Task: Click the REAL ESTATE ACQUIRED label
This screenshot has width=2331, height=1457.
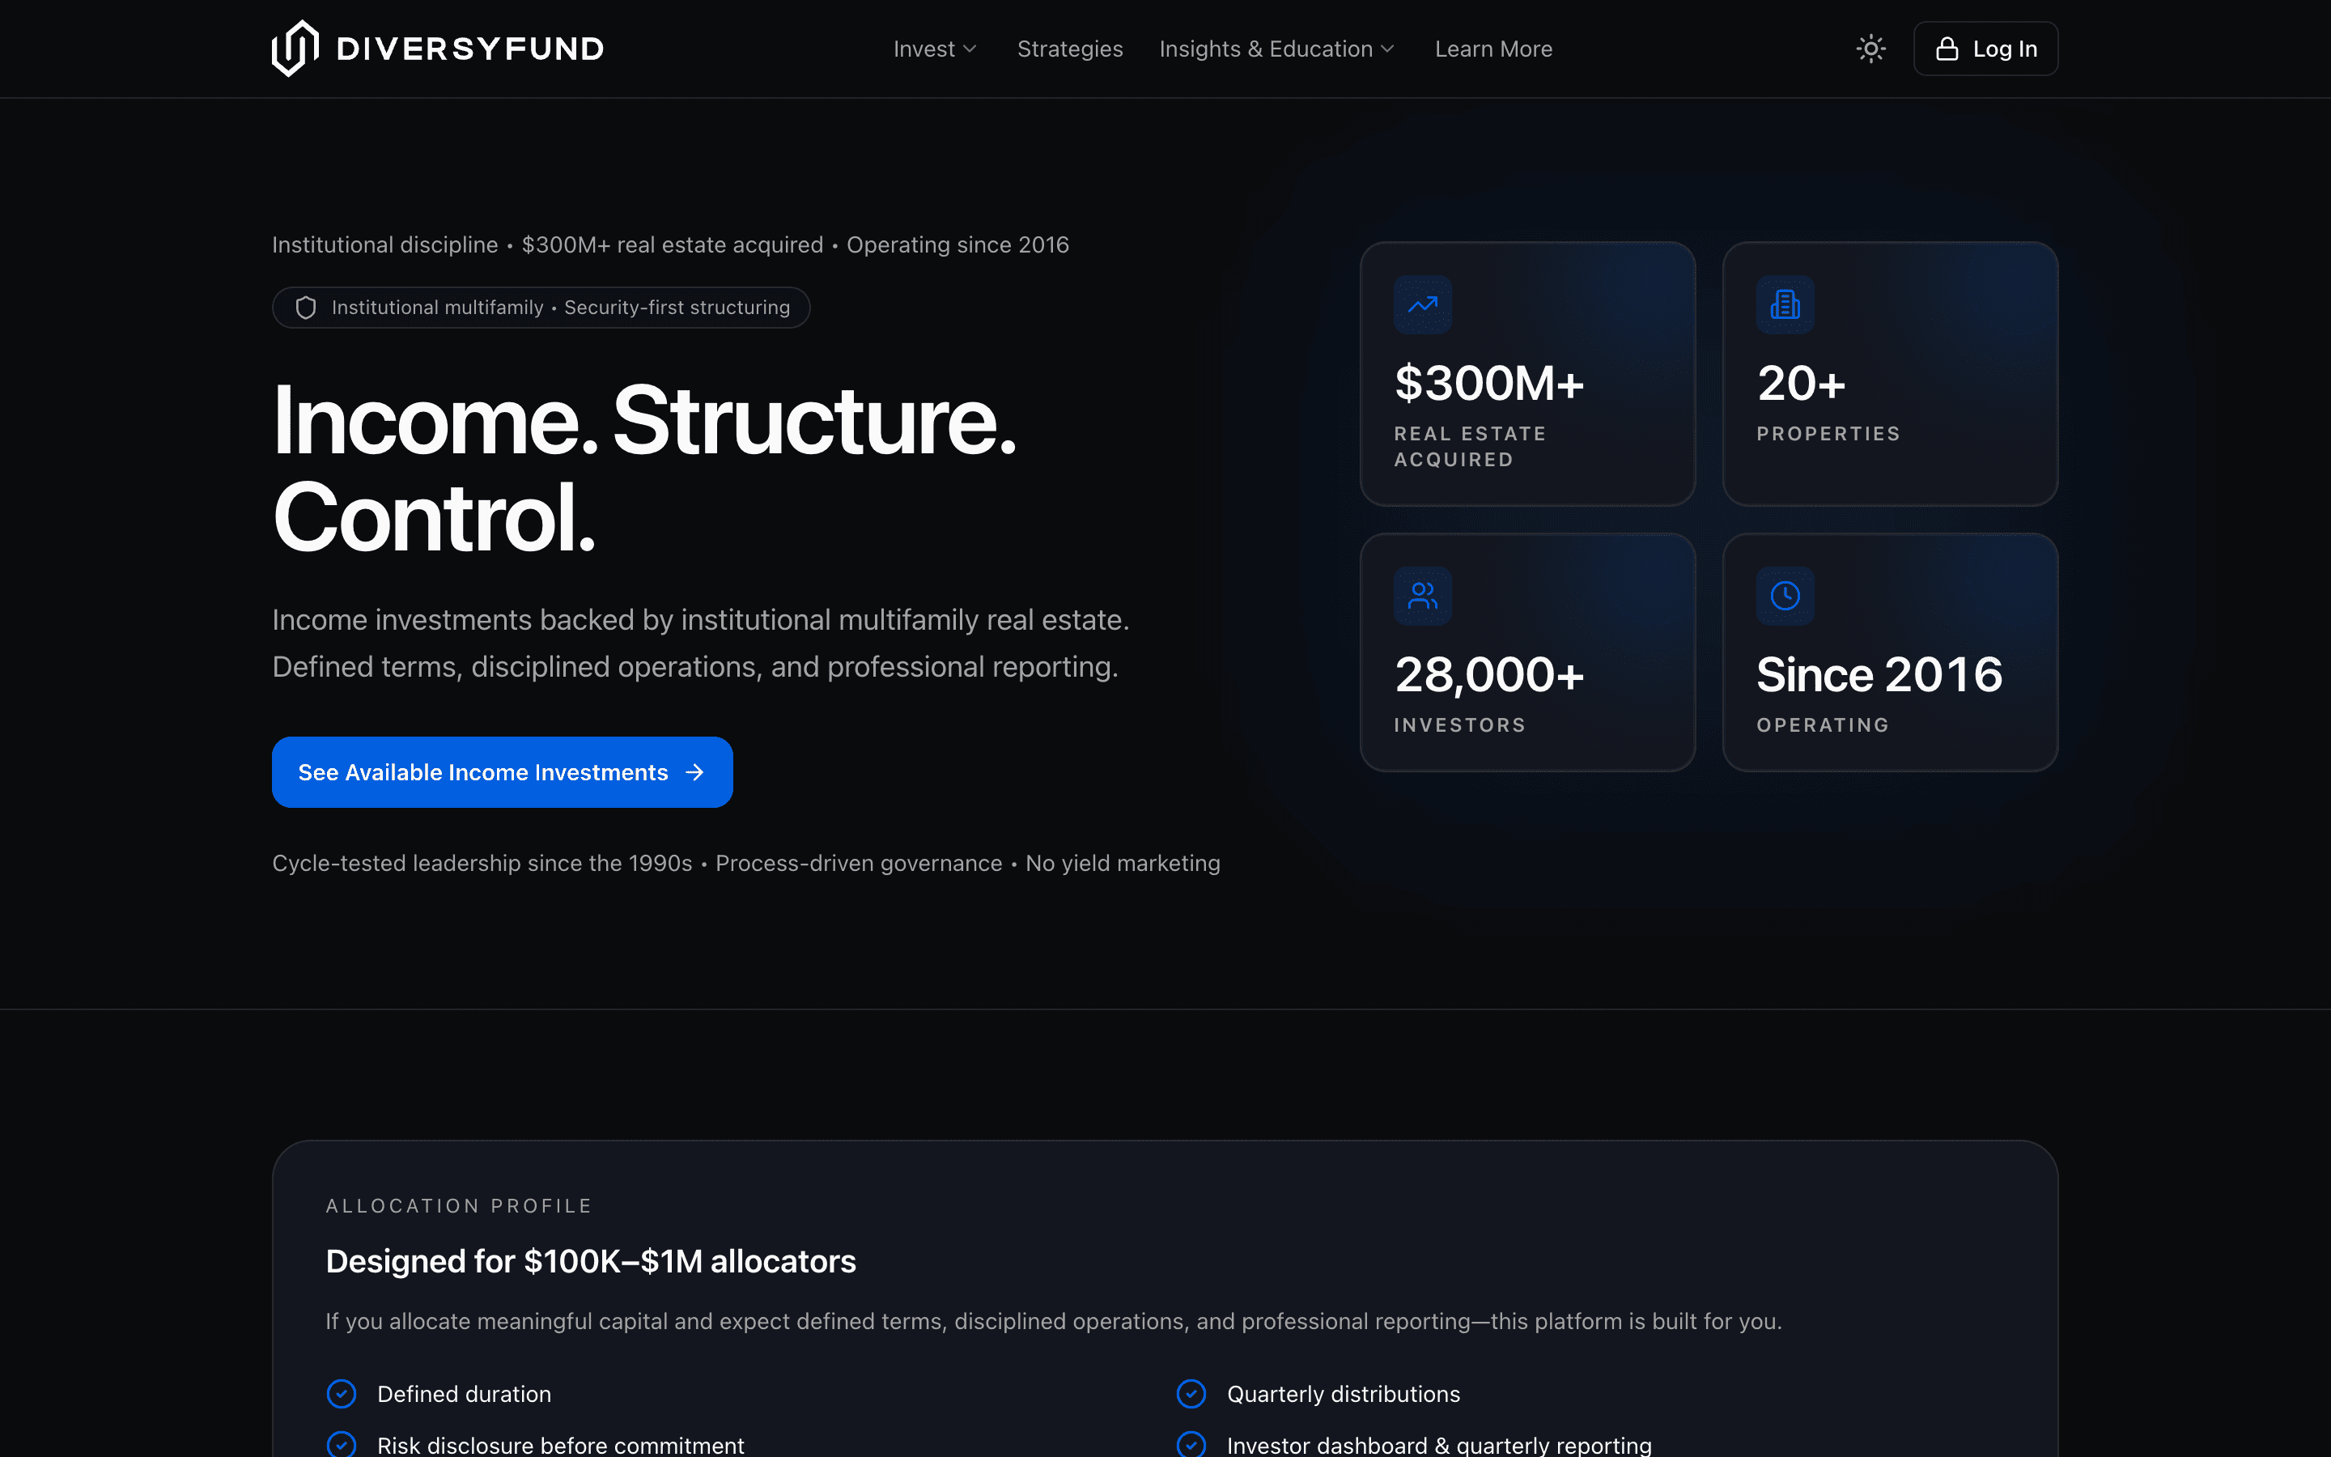Action: 1470,446
